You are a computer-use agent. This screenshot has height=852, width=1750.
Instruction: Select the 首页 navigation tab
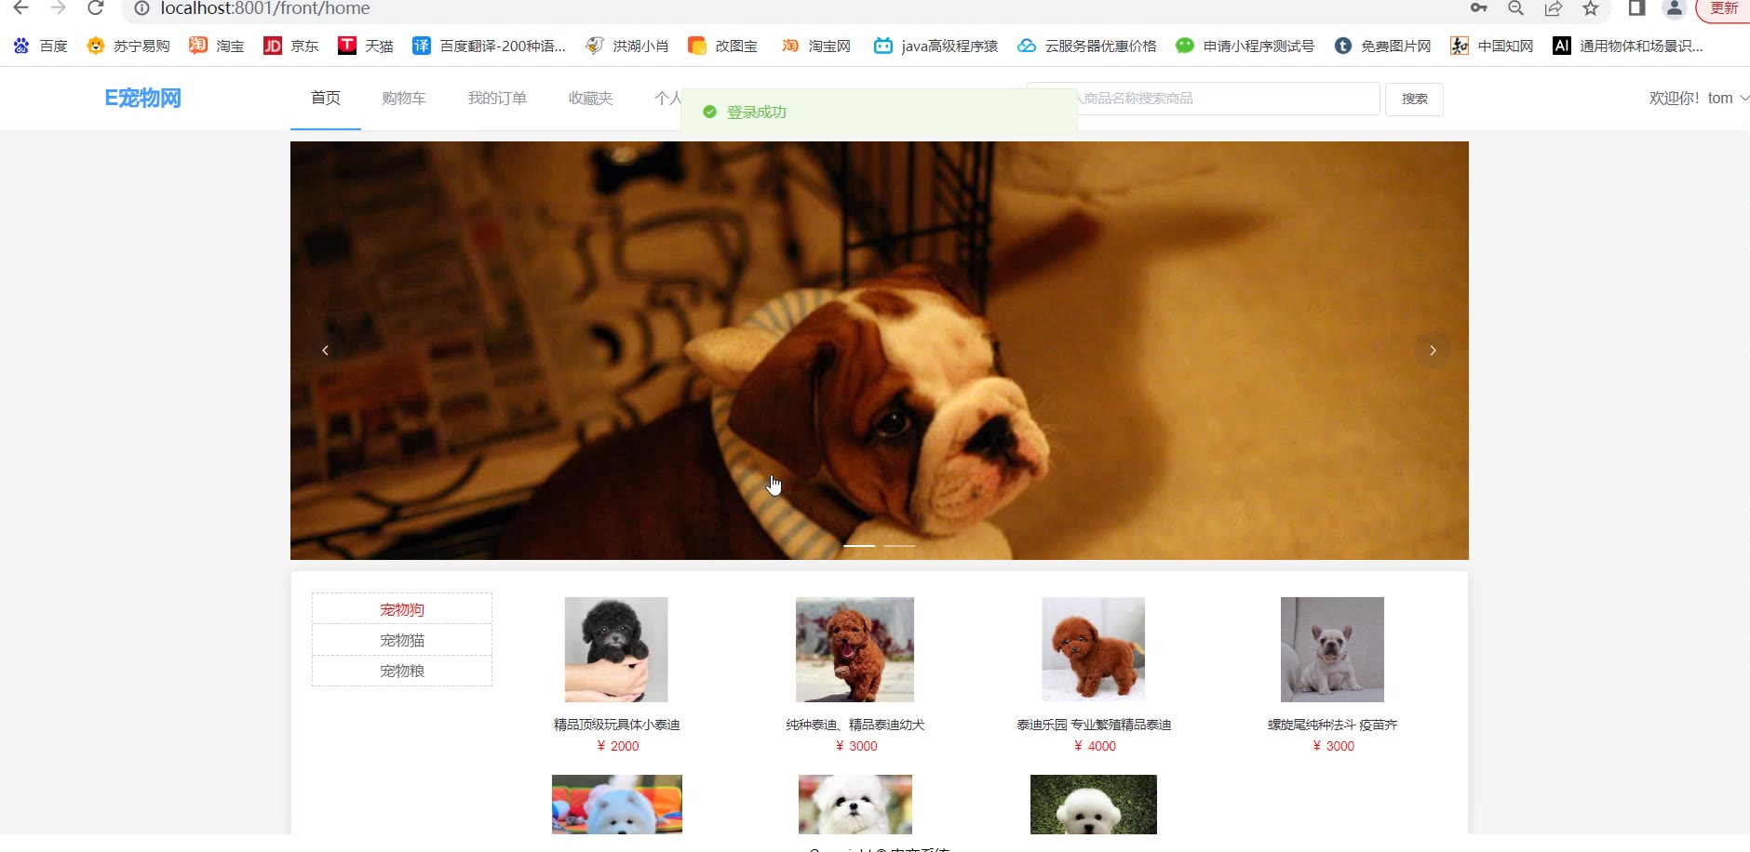pyautogui.click(x=326, y=98)
